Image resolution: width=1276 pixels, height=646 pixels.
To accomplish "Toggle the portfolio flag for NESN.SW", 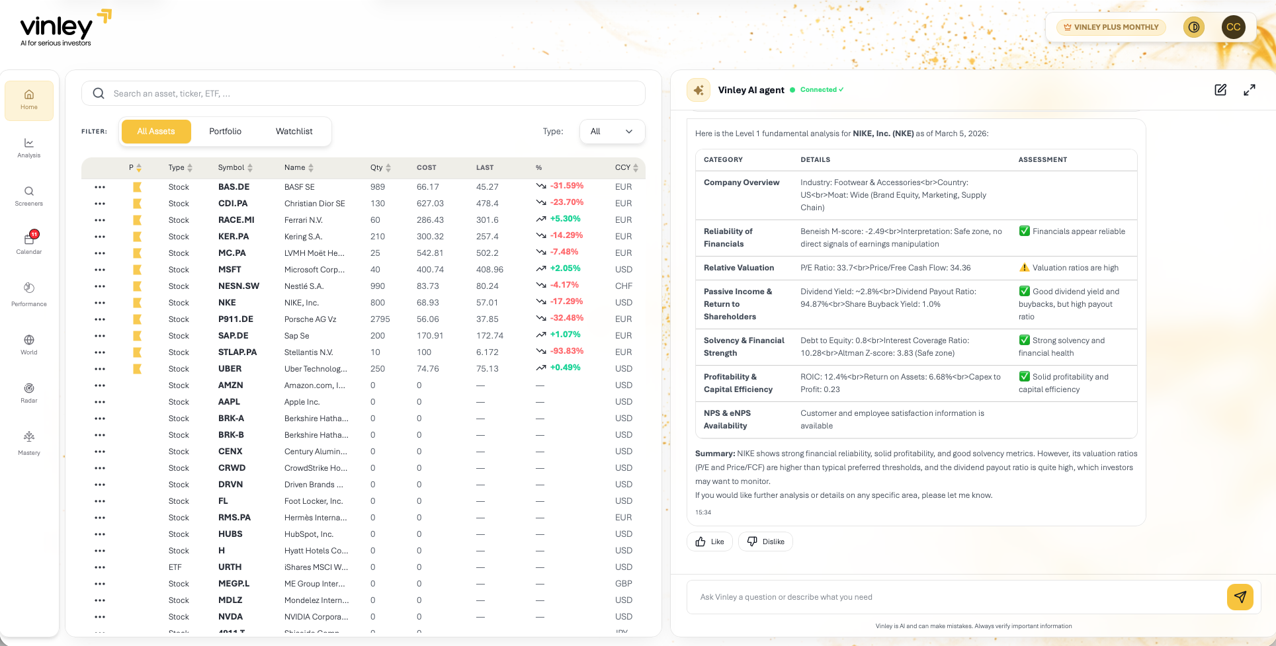I will pyautogui.click(x=138, y=286).
